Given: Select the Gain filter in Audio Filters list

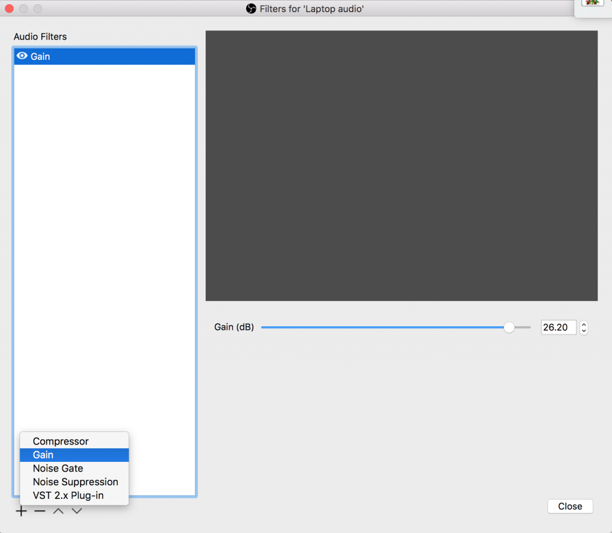Looking at the screenshot, I should pos(105,56).
